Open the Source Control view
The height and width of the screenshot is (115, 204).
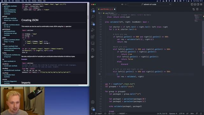point(93,23)
